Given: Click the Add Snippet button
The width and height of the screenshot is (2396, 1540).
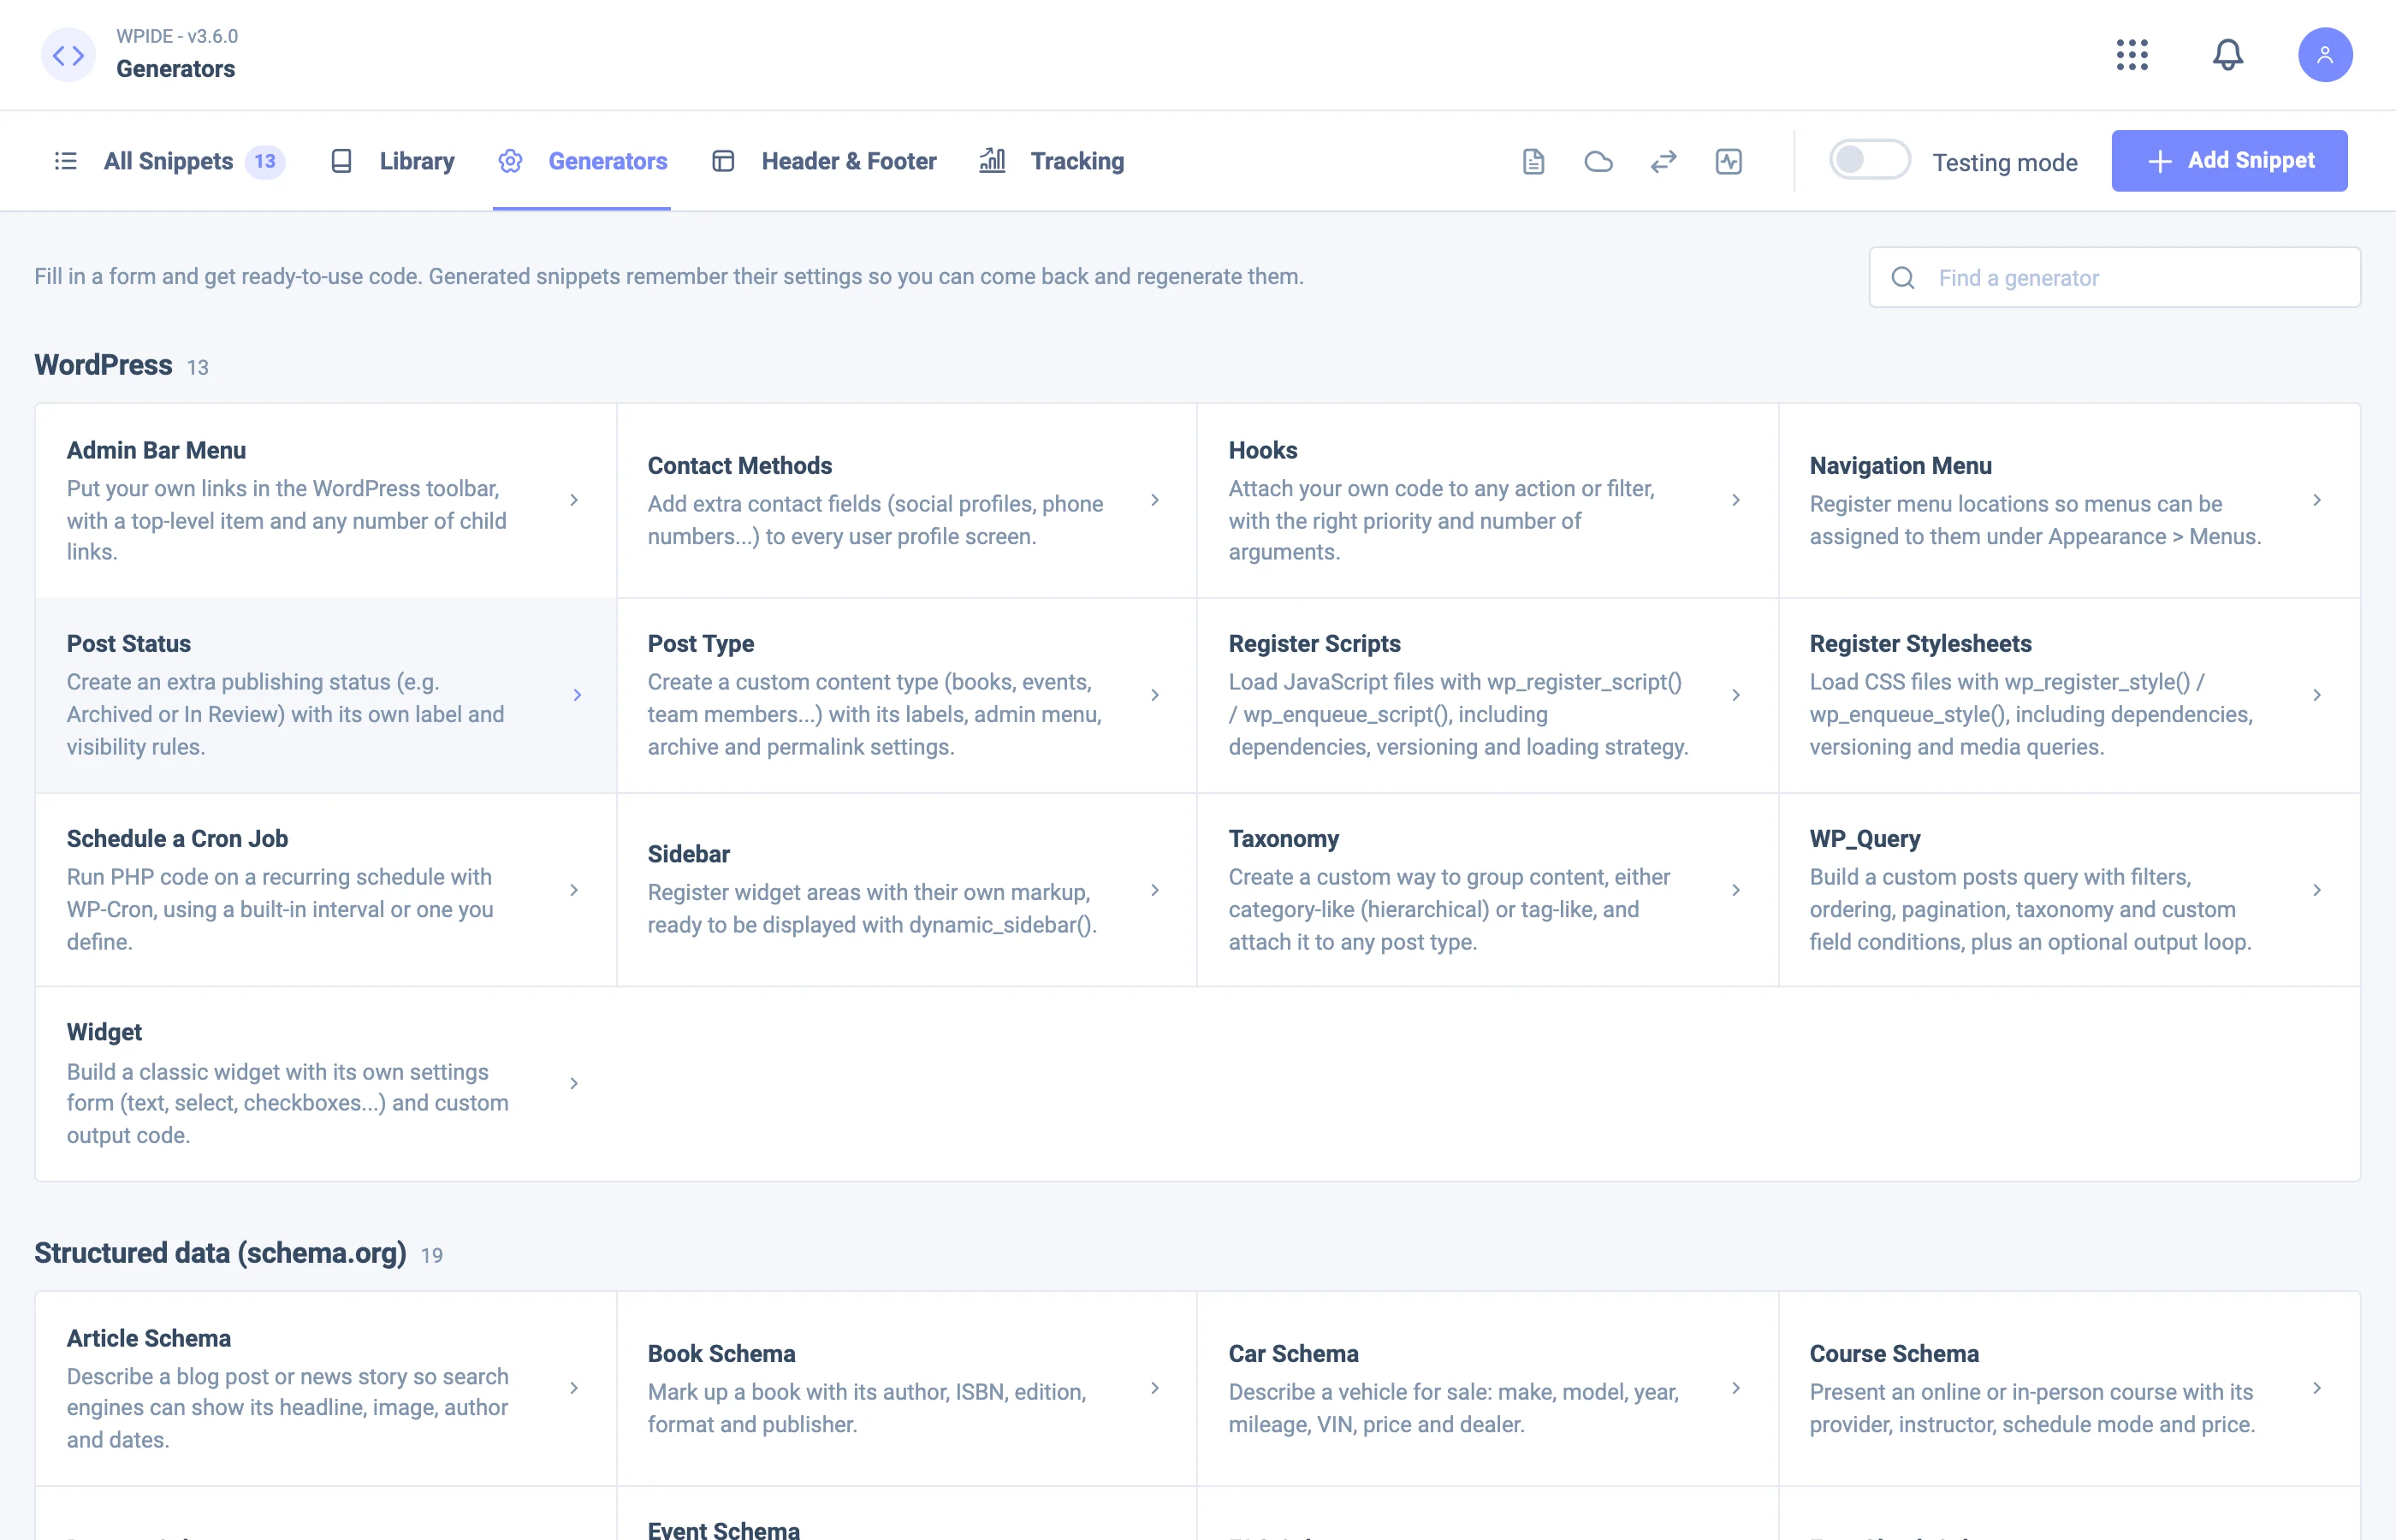Looking at the screenshot, I should (2229, 161).
